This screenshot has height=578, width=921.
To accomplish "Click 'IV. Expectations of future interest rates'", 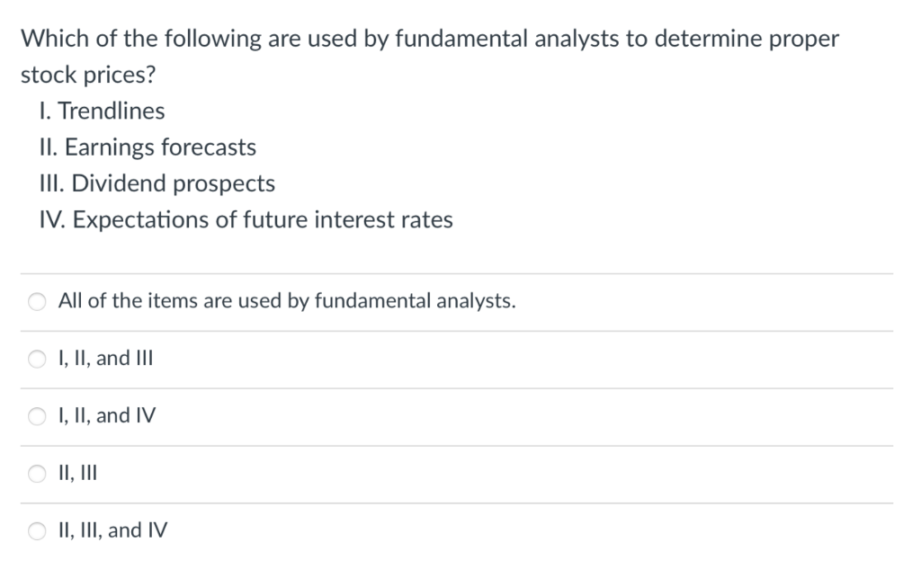I will pyautogui.click(x=252, y=220).
